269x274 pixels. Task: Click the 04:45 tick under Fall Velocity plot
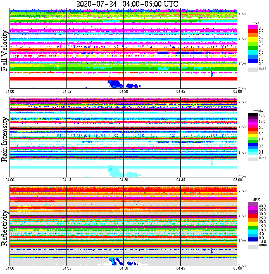coord(181,92)
